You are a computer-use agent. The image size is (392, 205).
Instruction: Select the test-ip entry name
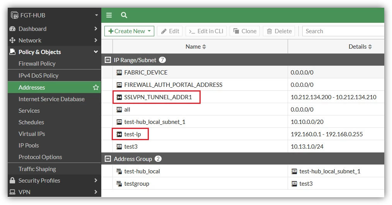[x=133, y=134]
